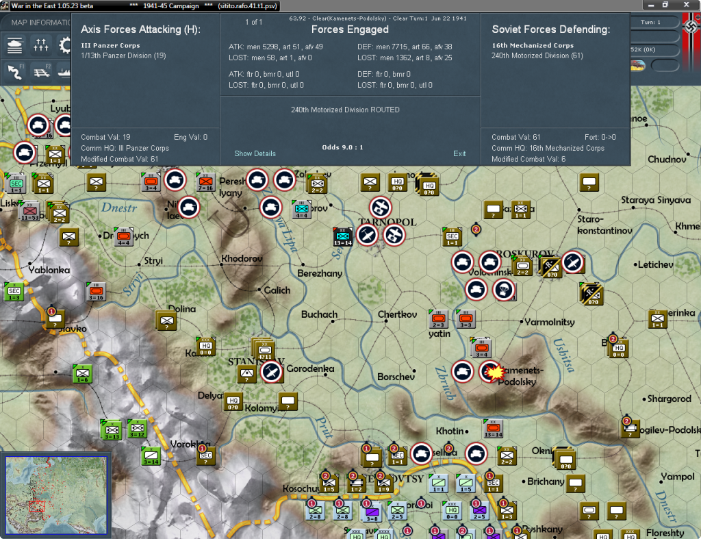Click the 'Odds 9.0 : 1' text
Image resolution: width=701 pixels, height=539 pixels.
pyautogui.click(x=342, y=147)
